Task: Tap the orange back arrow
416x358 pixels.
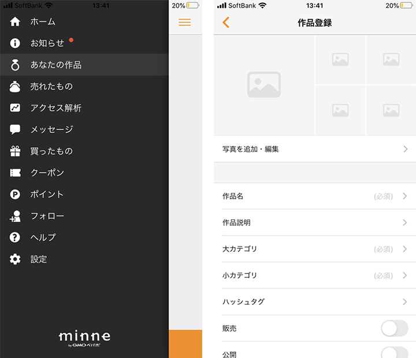Action: pos(226,23)
